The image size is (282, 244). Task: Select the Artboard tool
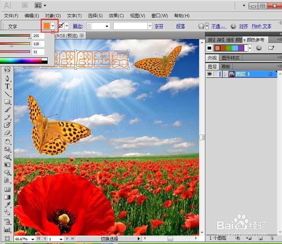[x=7, y=238]
